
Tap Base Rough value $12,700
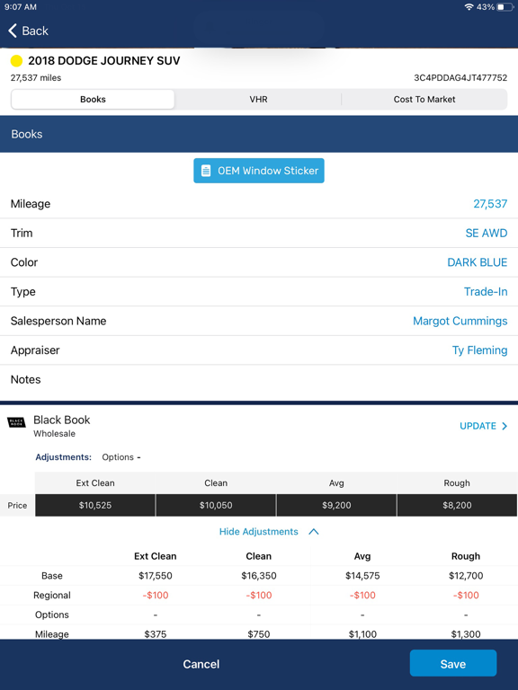pos(466,576)
